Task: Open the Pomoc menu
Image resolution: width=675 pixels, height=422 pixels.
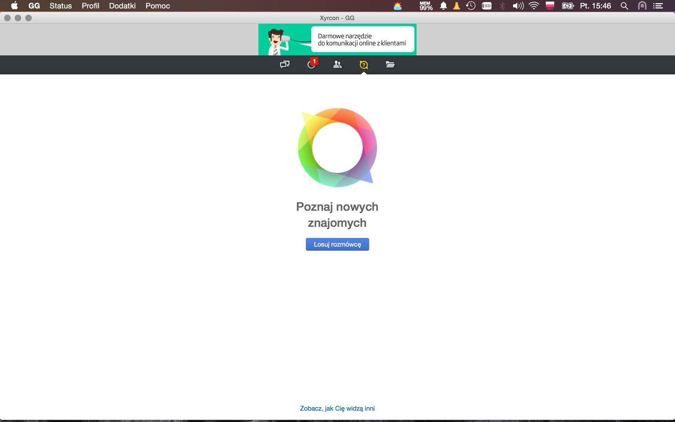Action: click(x=158, y=6)
